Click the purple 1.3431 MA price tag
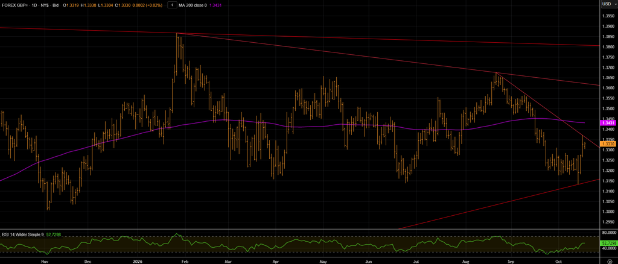Viewport: 618px width, 264px height. [x=608, y=123]
